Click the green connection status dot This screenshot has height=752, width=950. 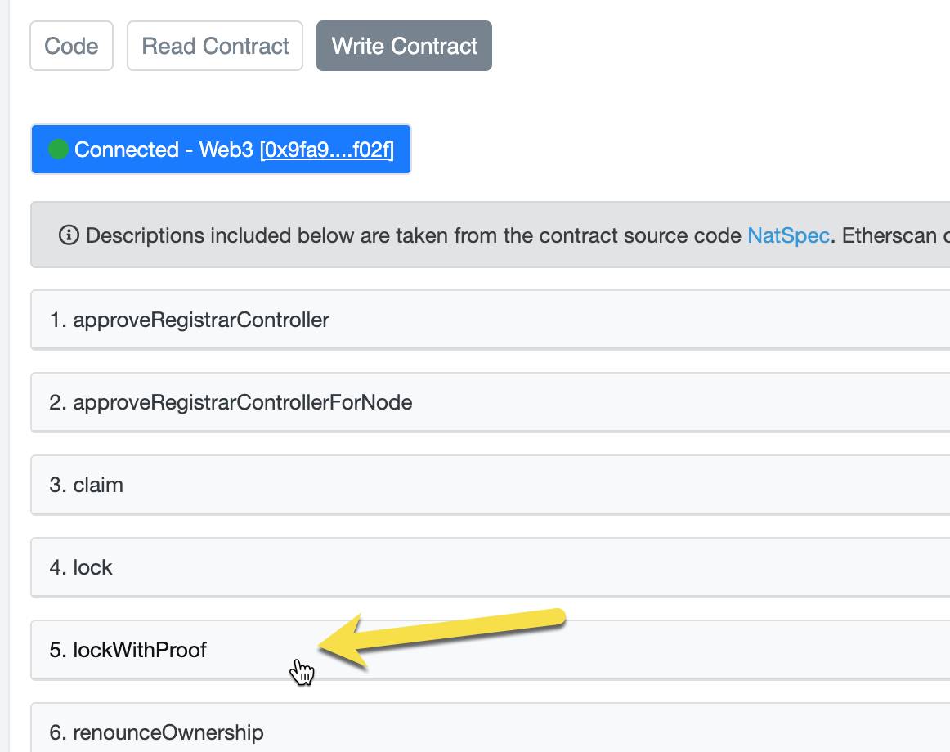click(58, 150)
